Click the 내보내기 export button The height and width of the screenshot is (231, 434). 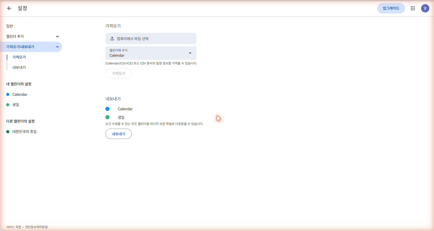[x=119, y=134]
